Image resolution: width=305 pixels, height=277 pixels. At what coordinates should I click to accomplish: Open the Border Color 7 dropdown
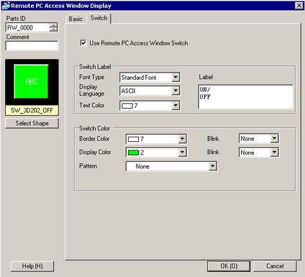(x=156, y=139)
